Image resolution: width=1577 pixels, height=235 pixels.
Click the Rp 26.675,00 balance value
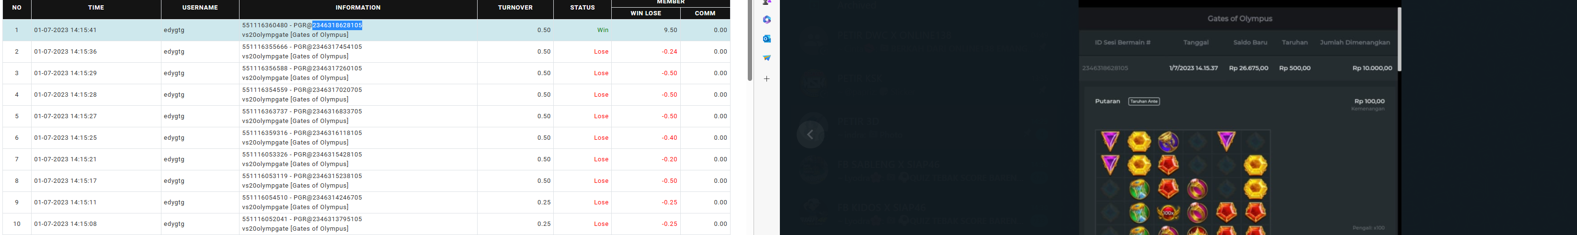[1248, 68]
